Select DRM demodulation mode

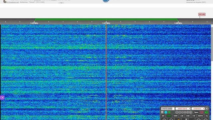pyautogui.click(x=175, y=116)
